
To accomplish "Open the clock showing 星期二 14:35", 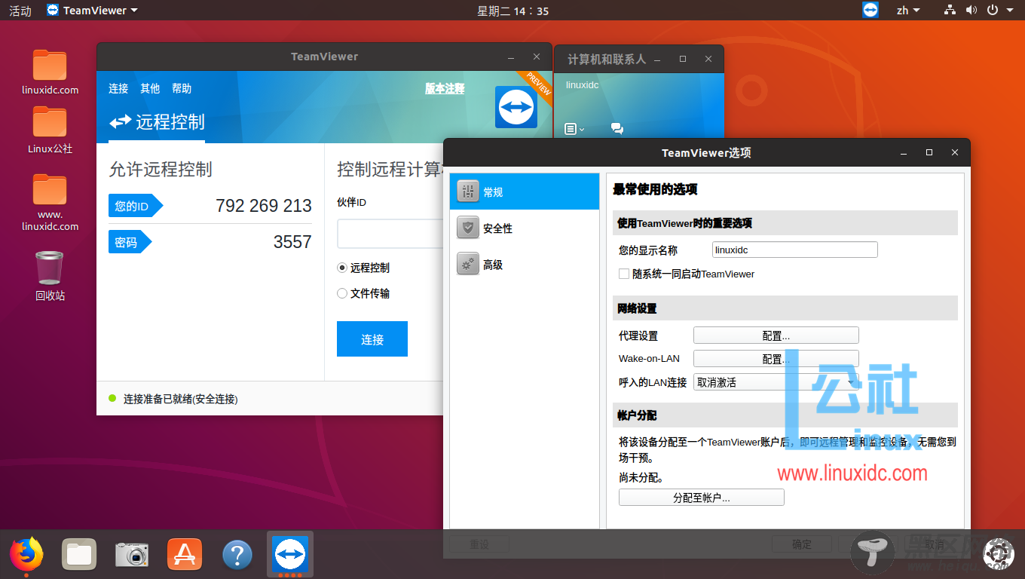I will (512, 10).
